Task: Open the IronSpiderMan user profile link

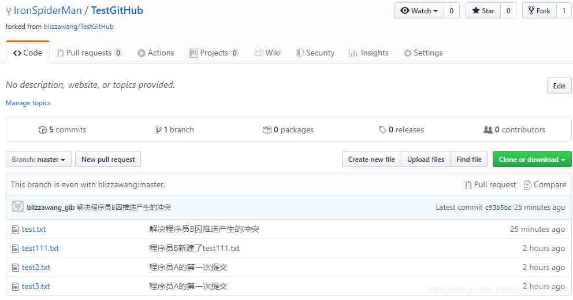Action: (x=47, y=10)
